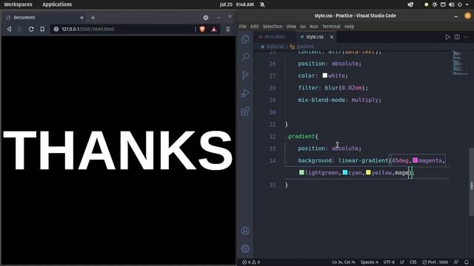Go to line via Ln 34, Col 74
The width and height of the screenshot is (474, 266).
click(x=344, y=262)
